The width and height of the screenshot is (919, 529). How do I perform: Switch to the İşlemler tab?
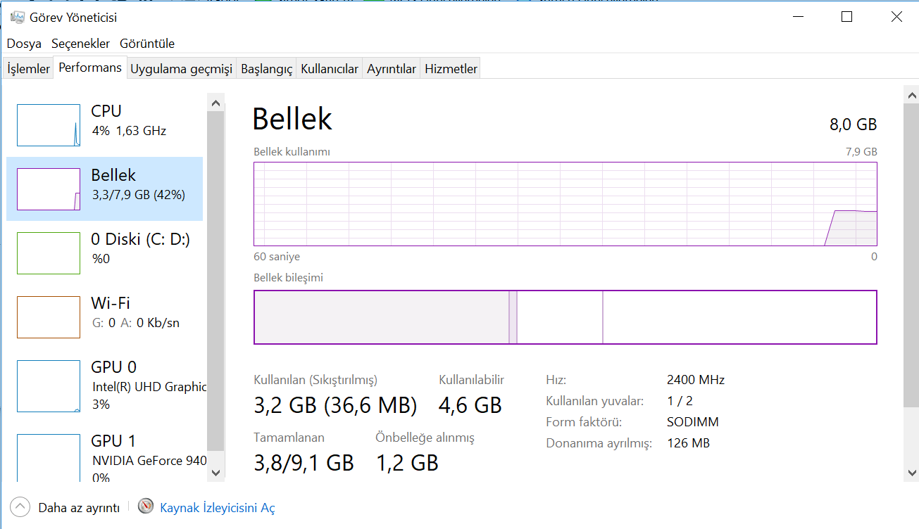tap(28, 69)
